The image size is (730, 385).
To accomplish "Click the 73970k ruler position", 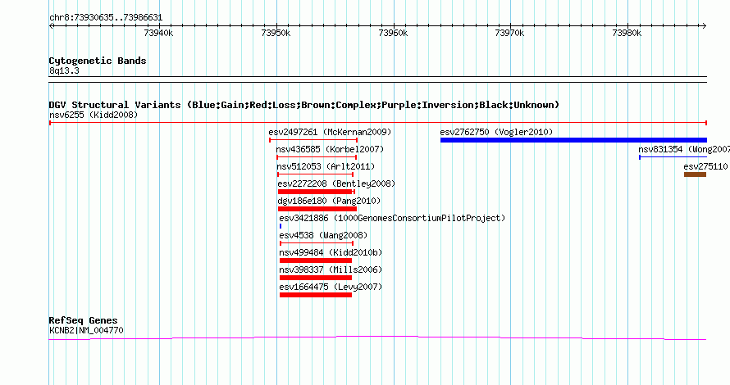I will click(510, 33).
